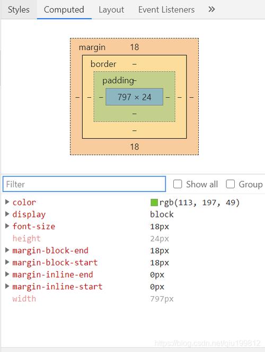Click the border label in box model
Viewport: 265px width, 352px height.
pyautogui.click(x=103, y=64)
